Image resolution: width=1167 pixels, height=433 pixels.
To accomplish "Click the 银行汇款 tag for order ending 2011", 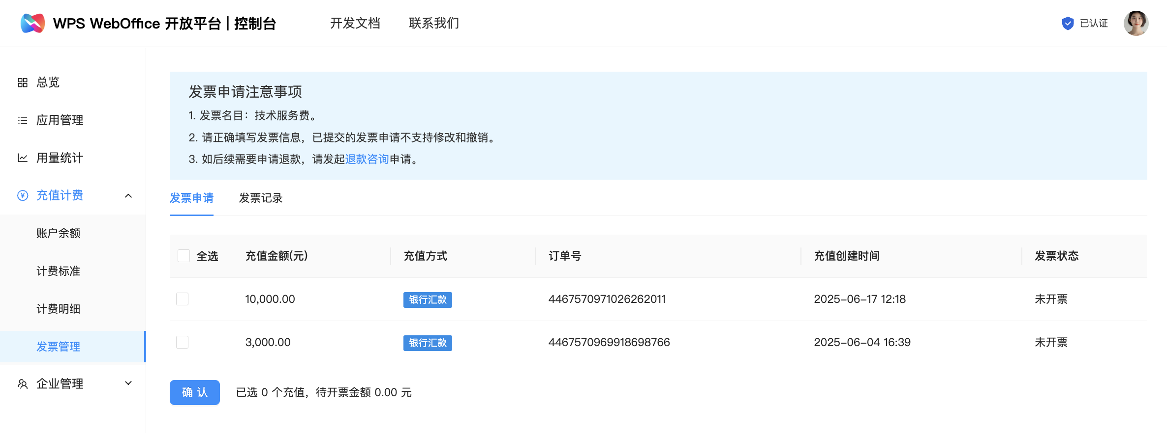I will click(x=428, y=299).
